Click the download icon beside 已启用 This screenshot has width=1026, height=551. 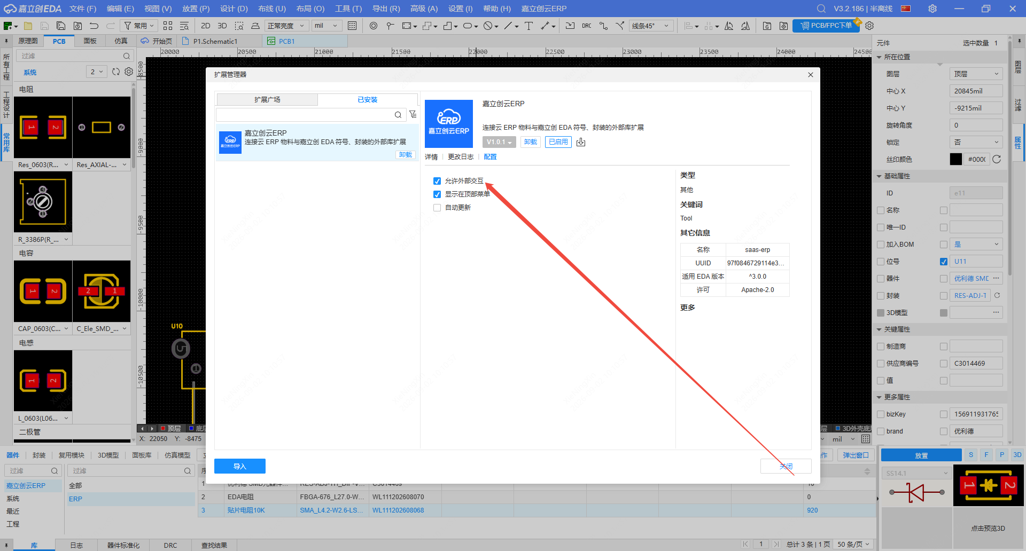tap(581, 142)
